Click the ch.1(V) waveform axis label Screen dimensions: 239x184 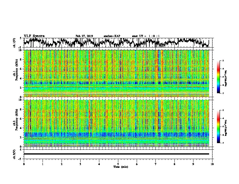[14, 43]
